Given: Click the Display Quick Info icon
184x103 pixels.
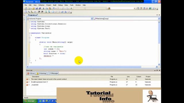Looking at the screenshot, I should pyautogui.click(x=32, y=12).
